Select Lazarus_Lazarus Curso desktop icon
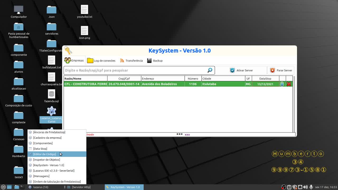This screenshot has height=190, width=338. coord(51,115)
